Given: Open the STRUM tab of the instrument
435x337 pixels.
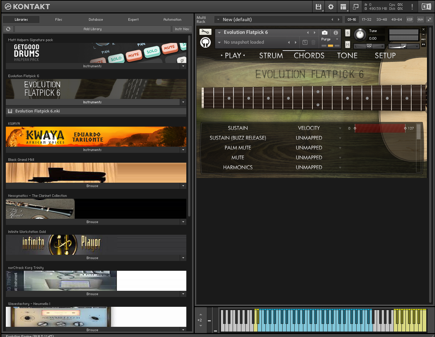Looking at the screenshot, I should pos(271,56).
